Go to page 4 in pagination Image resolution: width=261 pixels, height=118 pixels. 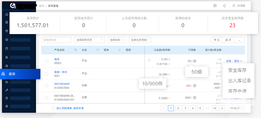[x=193, y=108]
